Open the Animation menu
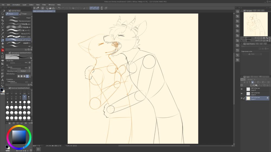The width and height of the screenshot is (271, 152). coord(16,5)
